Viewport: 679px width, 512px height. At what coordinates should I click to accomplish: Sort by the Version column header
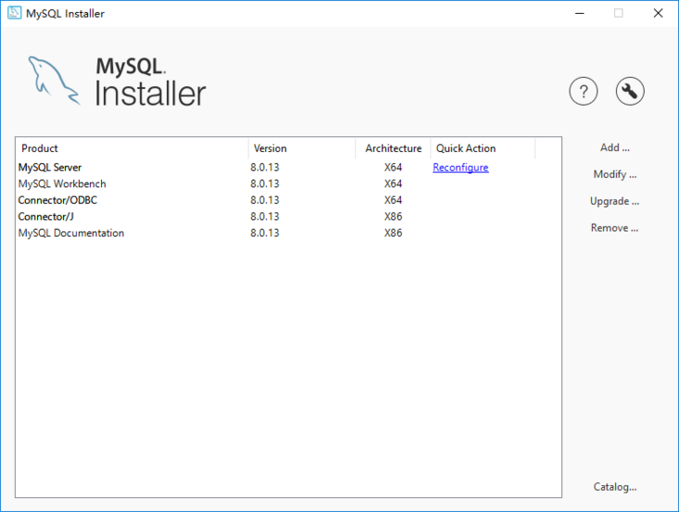tap(301, 148)
